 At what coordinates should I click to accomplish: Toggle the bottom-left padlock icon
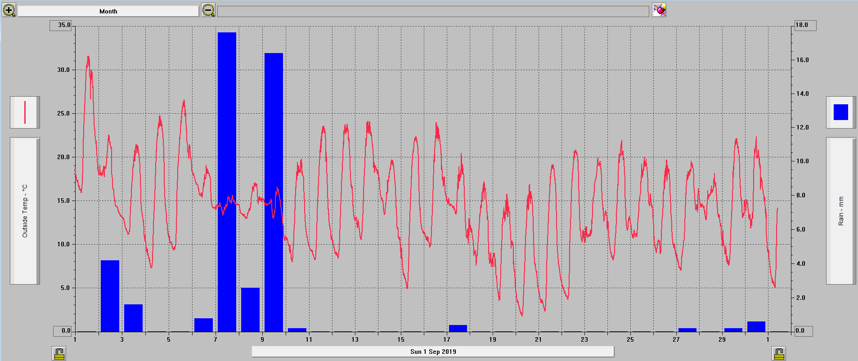click(x=59, y=353)
